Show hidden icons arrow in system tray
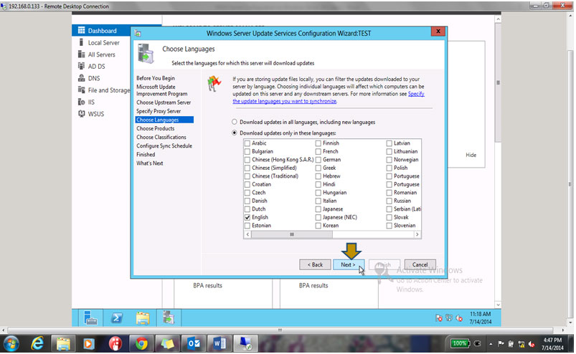This screenshot has width=576, height=354. tap(491, 344)
